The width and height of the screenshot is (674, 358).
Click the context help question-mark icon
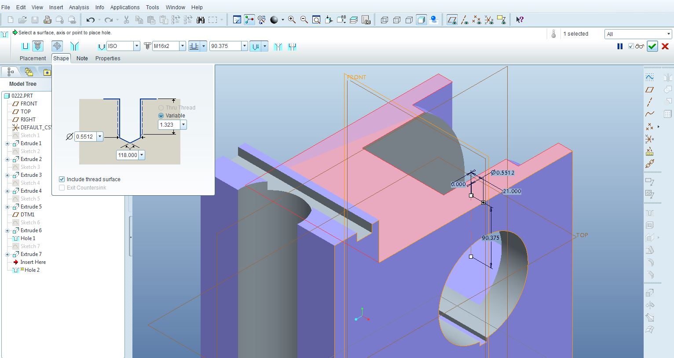[x=520, y=20]
